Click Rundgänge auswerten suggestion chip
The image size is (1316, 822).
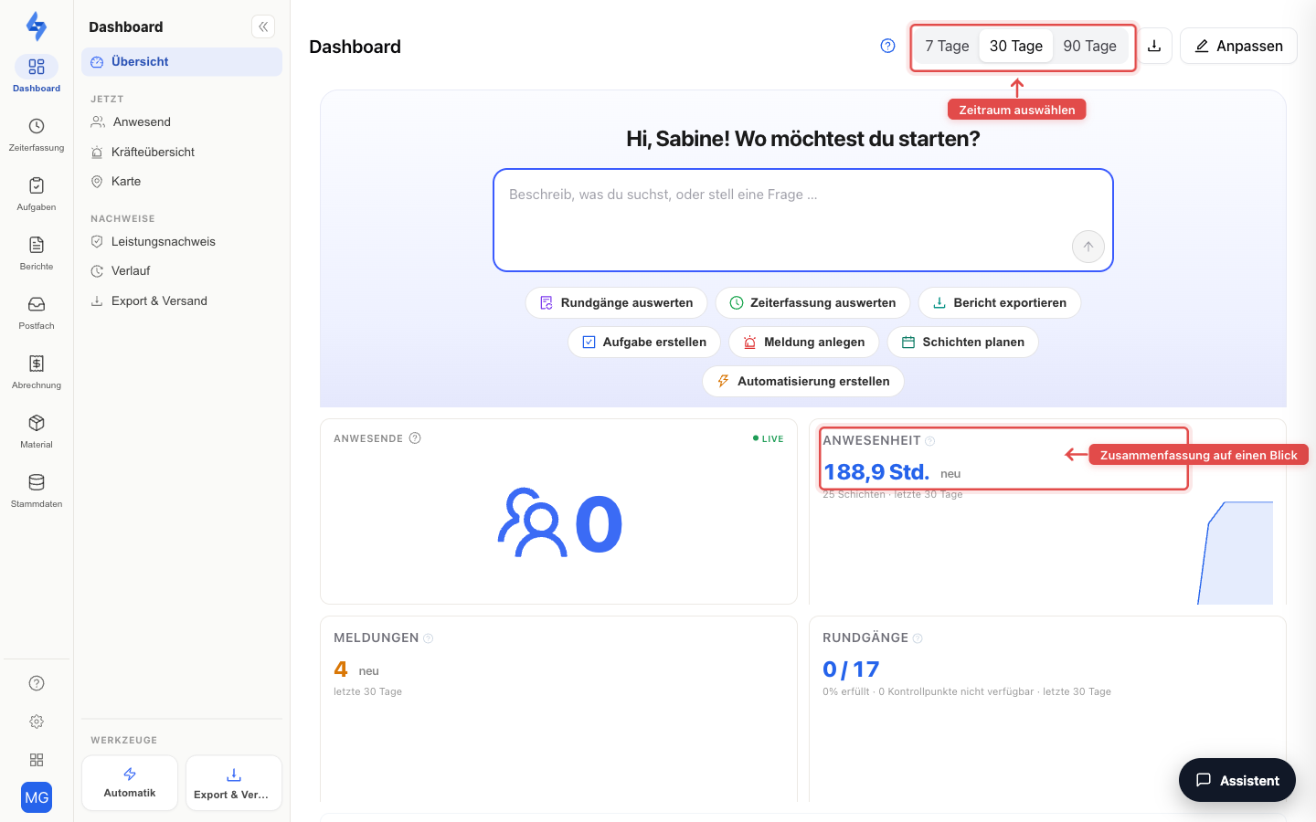pos(617,303)
